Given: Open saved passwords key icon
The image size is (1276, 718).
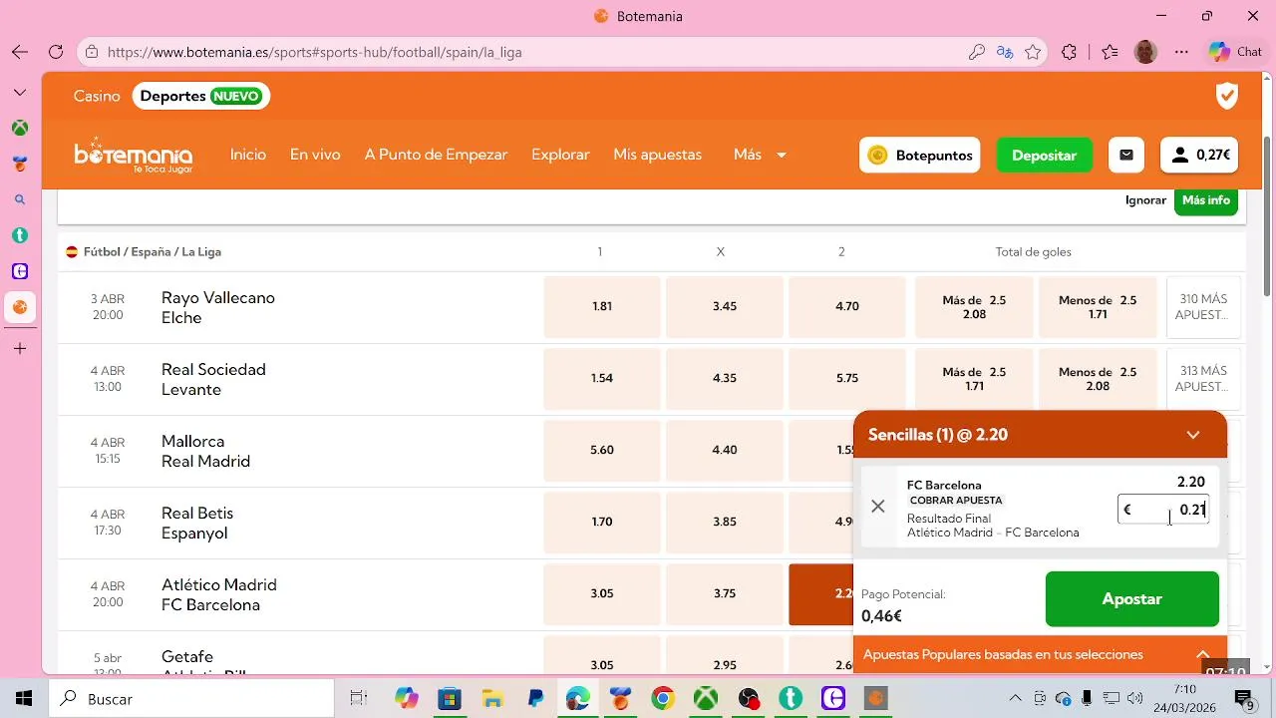Looking at the screenshot, I should (x=977, y=52).
